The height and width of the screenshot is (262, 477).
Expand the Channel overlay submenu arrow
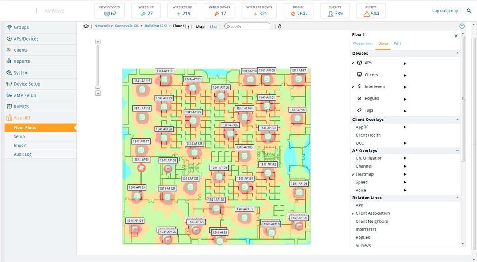point(405,166)
